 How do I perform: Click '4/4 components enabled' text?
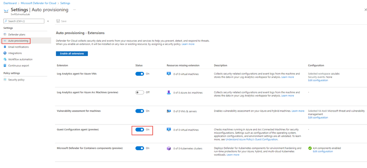point(327,148)
